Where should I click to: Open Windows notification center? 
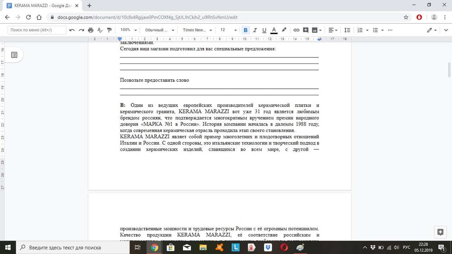(442, 247)
